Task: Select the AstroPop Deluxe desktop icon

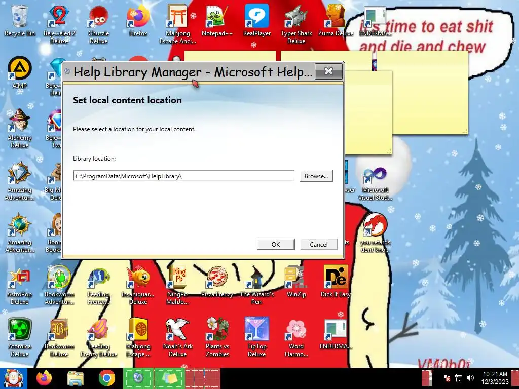Action: point(20,285)
